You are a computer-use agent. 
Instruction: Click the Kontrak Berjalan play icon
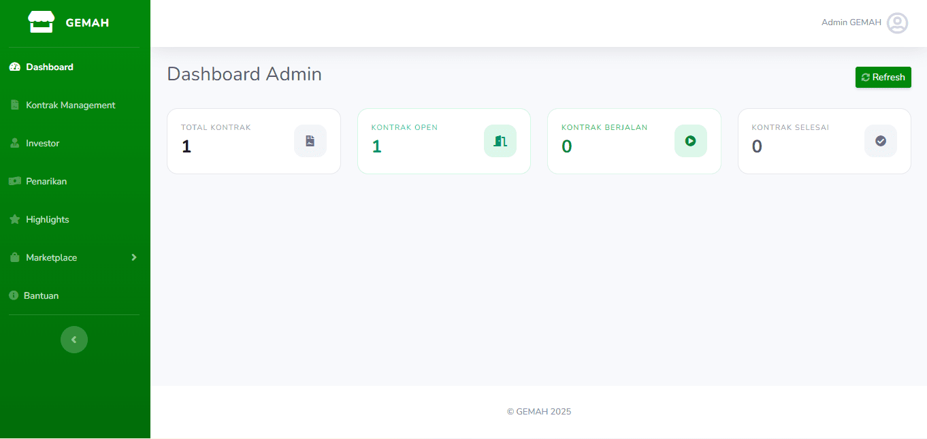click(x=690, y=141)
